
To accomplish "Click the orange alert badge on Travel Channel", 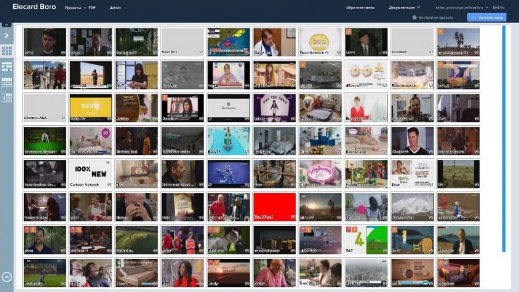I will (x=441, y=32).
